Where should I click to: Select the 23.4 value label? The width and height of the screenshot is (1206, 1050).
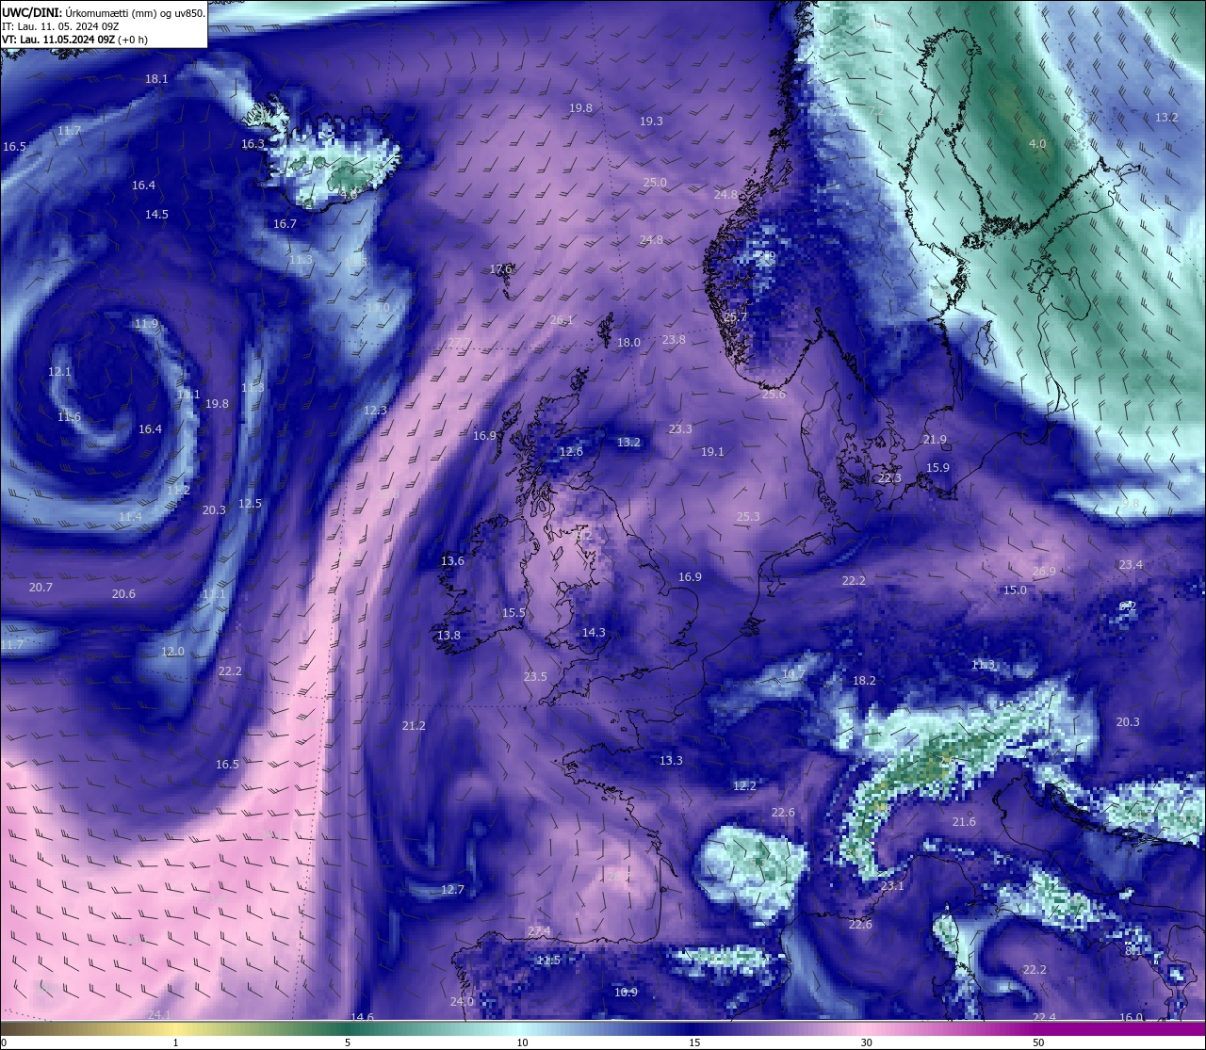[1131, 565]
